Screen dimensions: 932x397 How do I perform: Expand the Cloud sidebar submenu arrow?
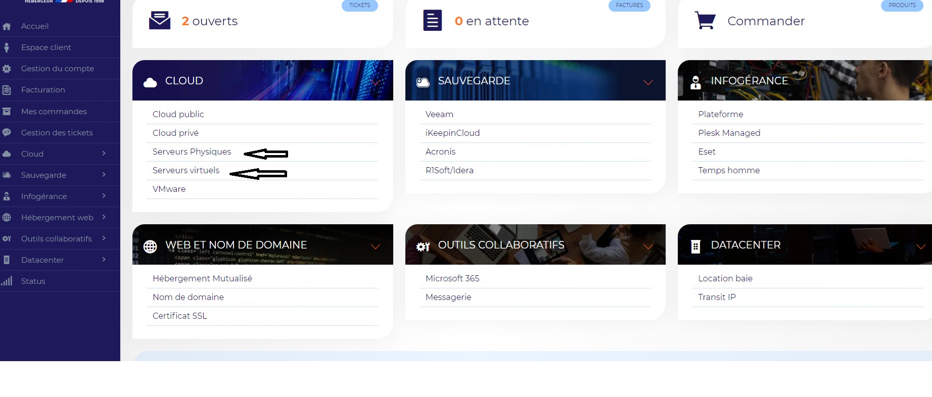[104, 153]
